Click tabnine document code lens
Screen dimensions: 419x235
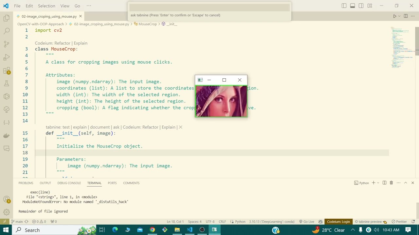pos(100,127)
